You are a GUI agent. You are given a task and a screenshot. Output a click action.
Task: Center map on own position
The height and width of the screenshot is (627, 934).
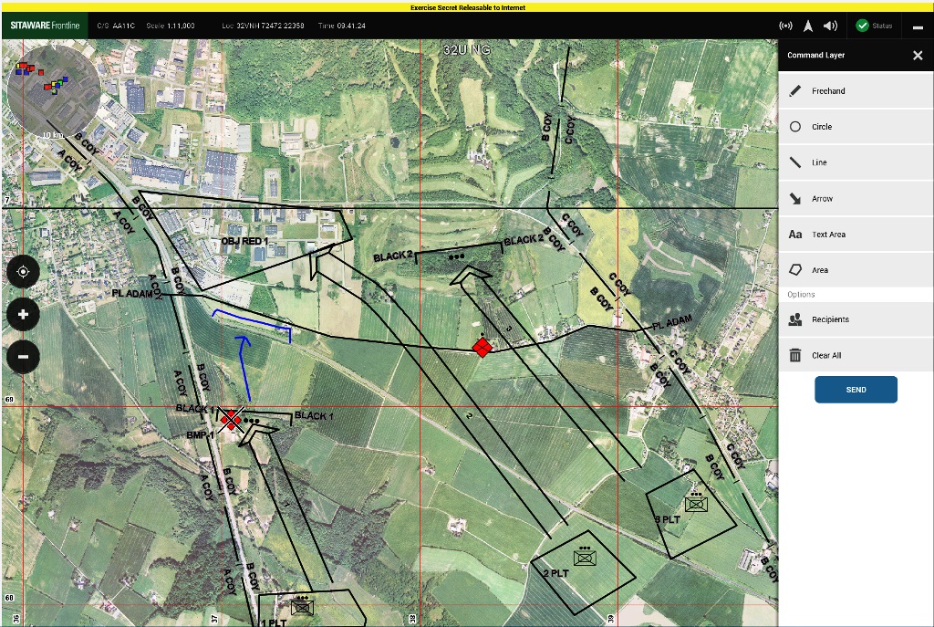[23, 271]
